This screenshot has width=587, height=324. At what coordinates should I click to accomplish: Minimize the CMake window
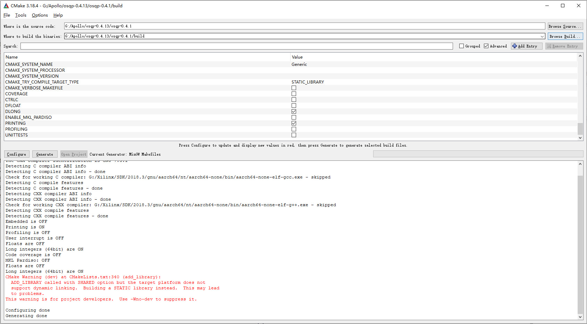pyautogui.click(x=547, y=6)
